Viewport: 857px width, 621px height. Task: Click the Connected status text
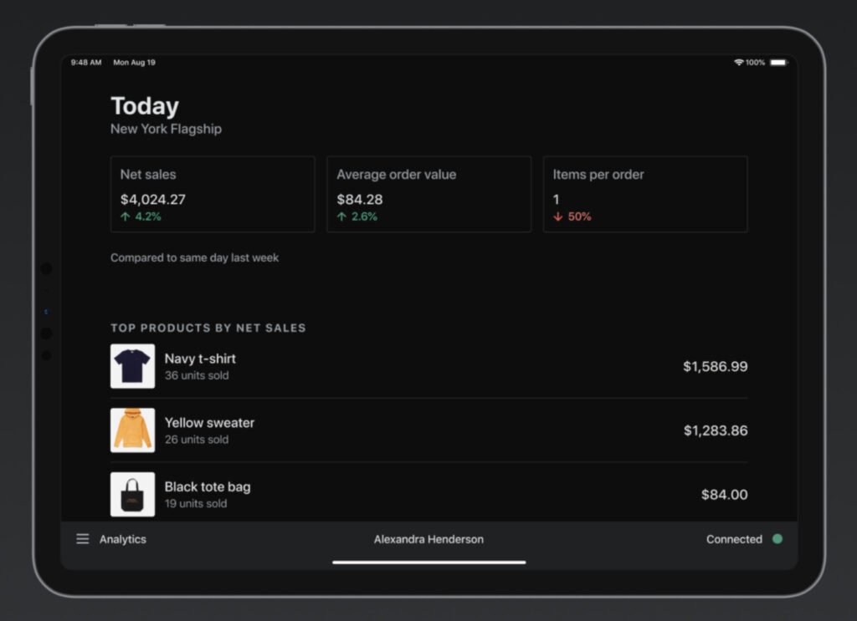click(x=734, y=539)
